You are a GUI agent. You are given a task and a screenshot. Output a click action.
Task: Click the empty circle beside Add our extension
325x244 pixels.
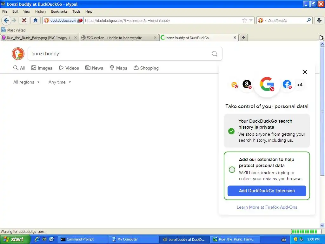click(232, 170)
